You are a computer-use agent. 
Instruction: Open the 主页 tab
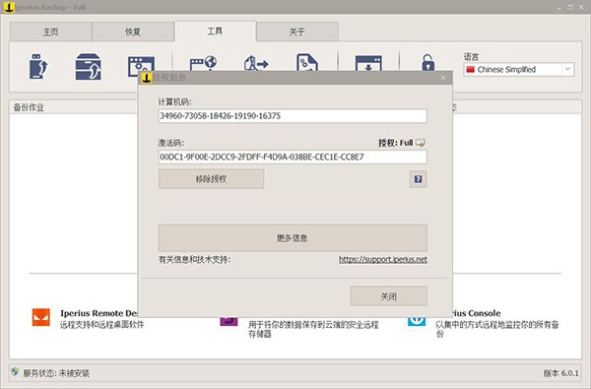tap(51, 32)
